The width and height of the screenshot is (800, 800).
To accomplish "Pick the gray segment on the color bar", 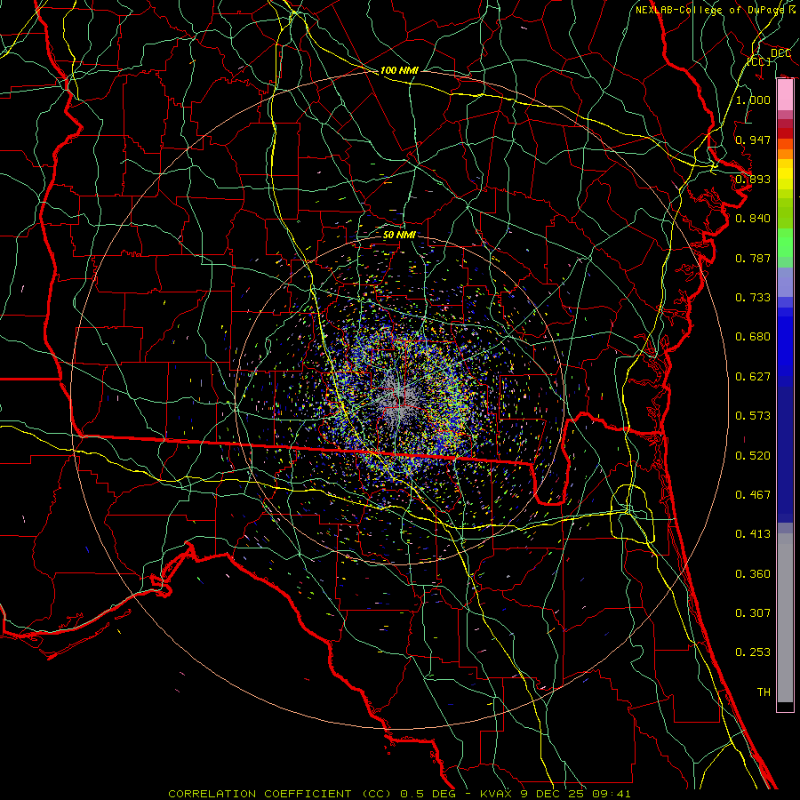I will pyautogui.click(x=785, y=618).
